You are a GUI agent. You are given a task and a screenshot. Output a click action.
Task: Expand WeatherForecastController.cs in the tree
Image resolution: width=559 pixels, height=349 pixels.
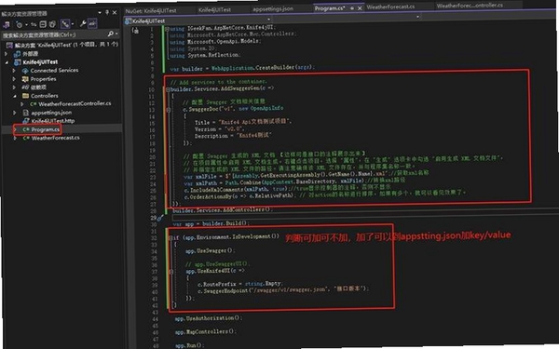coord(22,104)
